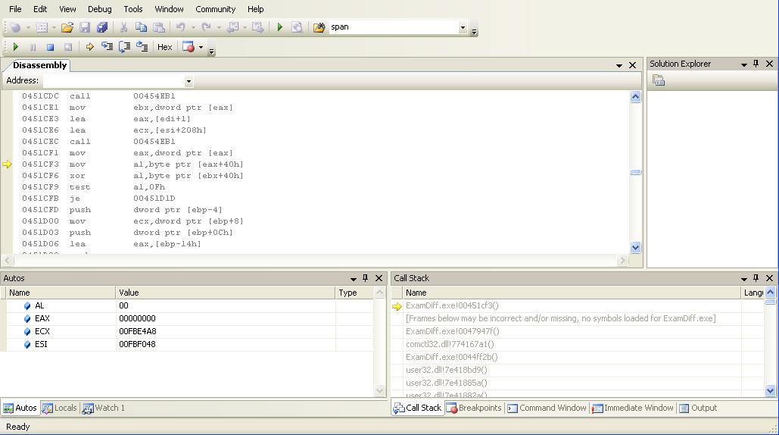The image size is (779, 435).
Task: Open the Tools menu
Action: click(x=132, y=9)
